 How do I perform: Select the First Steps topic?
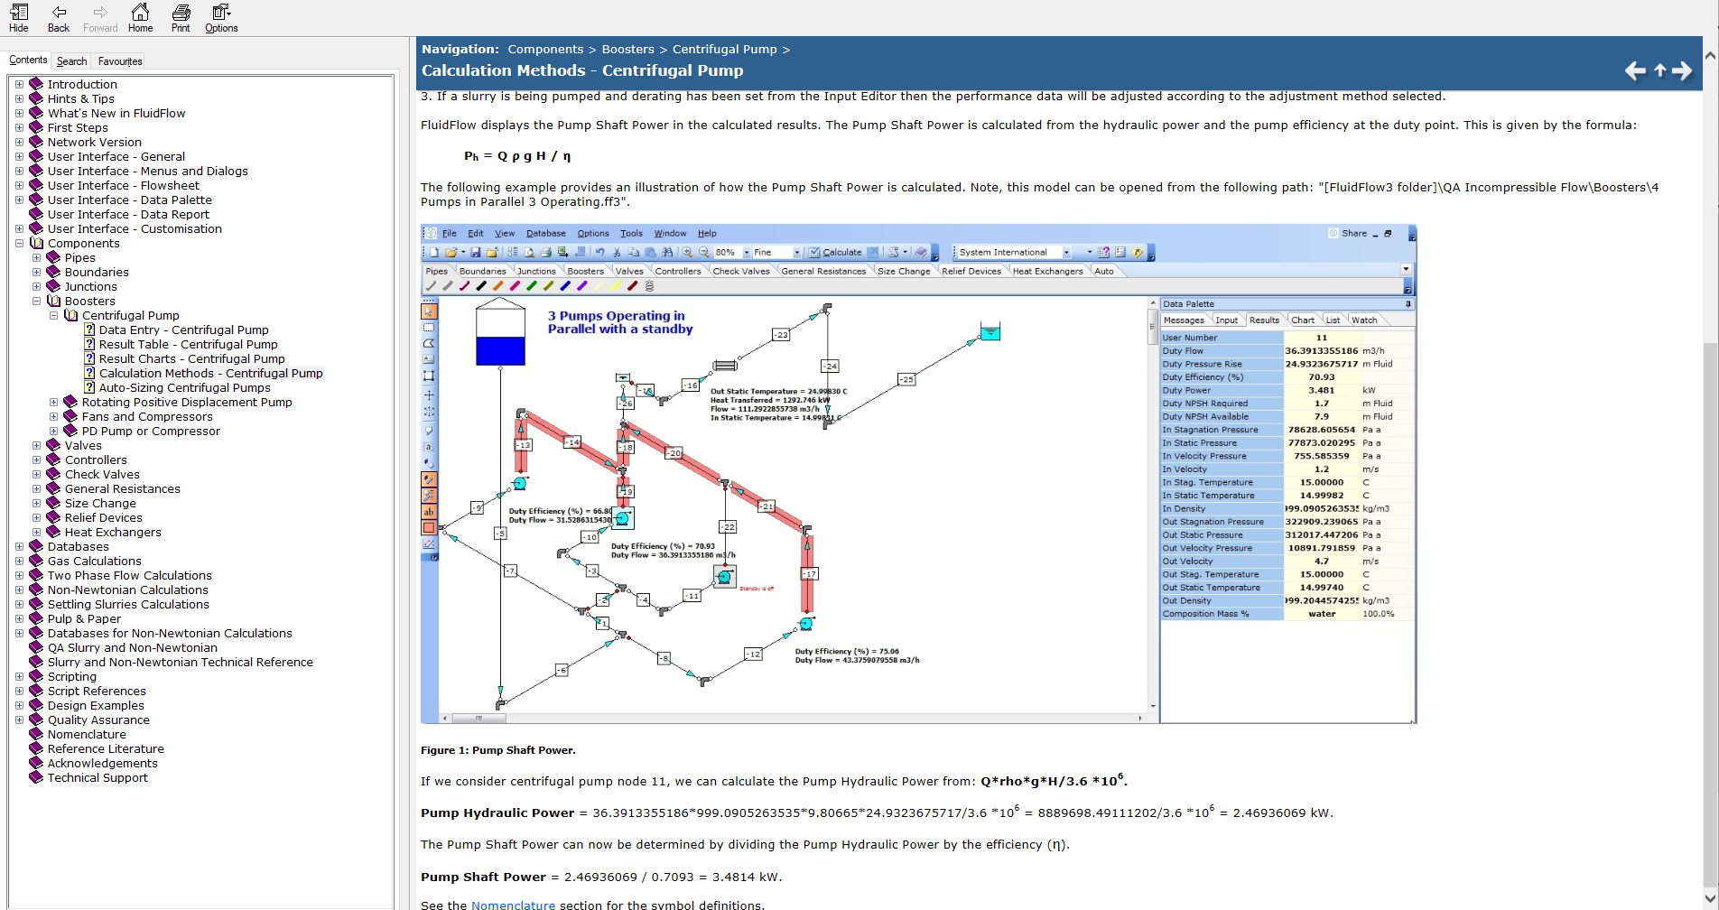78,128
